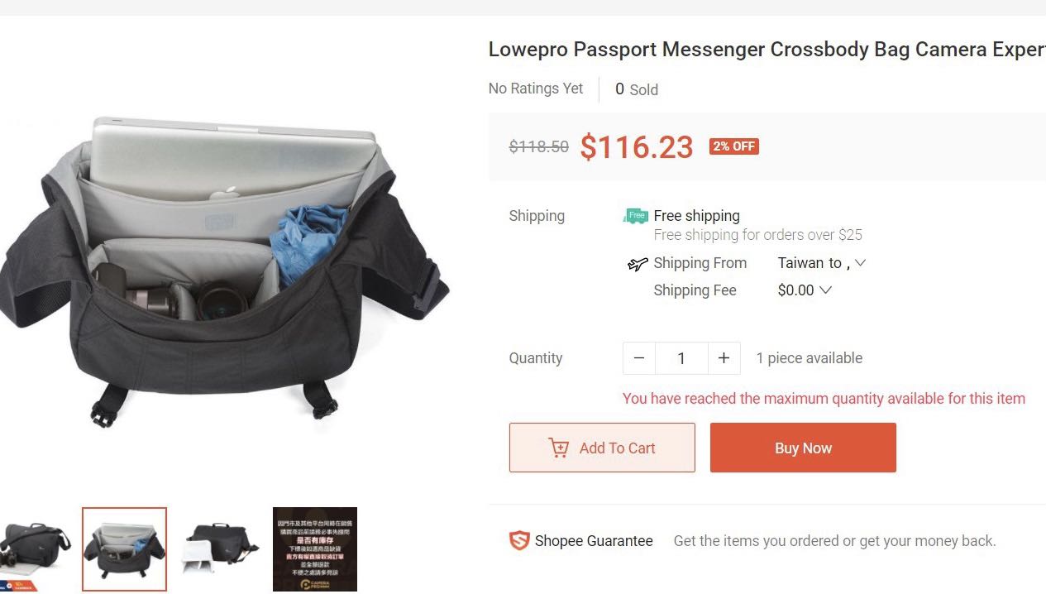
Task: Click the minus stepper to decrease quantity
Action: tap(638, 358)
